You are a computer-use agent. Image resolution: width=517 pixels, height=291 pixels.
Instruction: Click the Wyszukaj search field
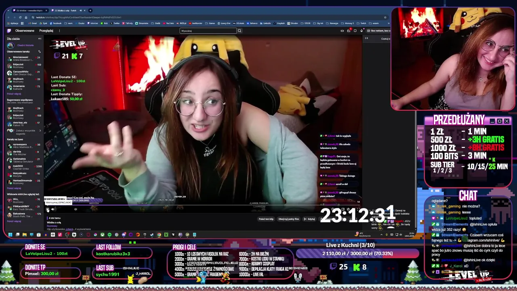tap(208, 31)
